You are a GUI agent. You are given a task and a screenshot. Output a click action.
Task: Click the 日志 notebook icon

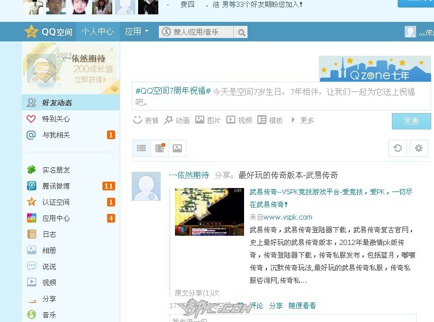[x=32, y=234]
